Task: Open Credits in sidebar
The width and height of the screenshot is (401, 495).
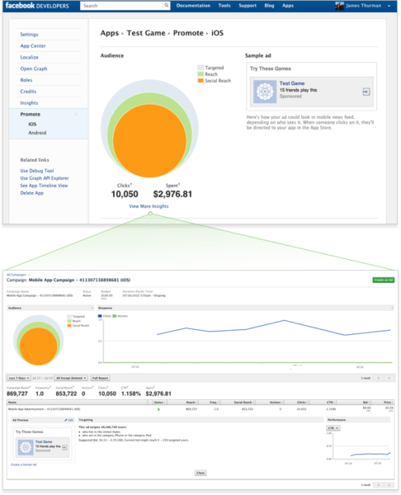Action: click(x=28, y=92)
